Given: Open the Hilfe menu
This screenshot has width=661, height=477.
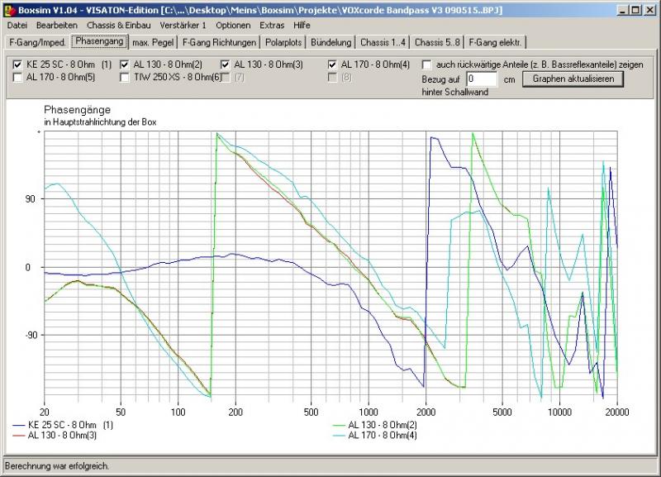Looking at the screenshot, I should click(x=302, y=26).
